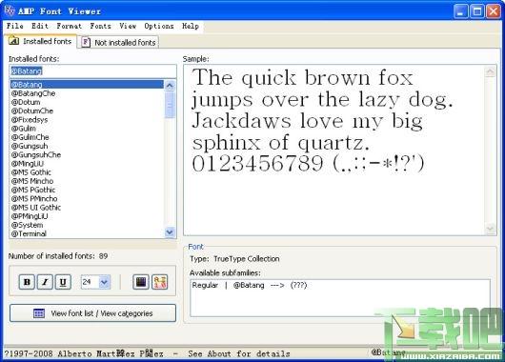Switch to Not installed fonts tab
Viewport: 505px width, 362px height.
tap(118, 42)
